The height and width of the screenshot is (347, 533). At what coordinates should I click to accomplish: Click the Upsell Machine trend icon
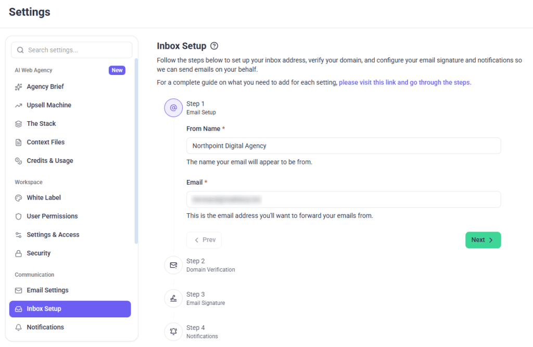[18, 106]
